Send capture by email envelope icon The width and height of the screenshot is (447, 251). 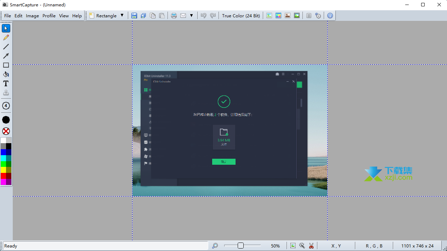(183, 16)
